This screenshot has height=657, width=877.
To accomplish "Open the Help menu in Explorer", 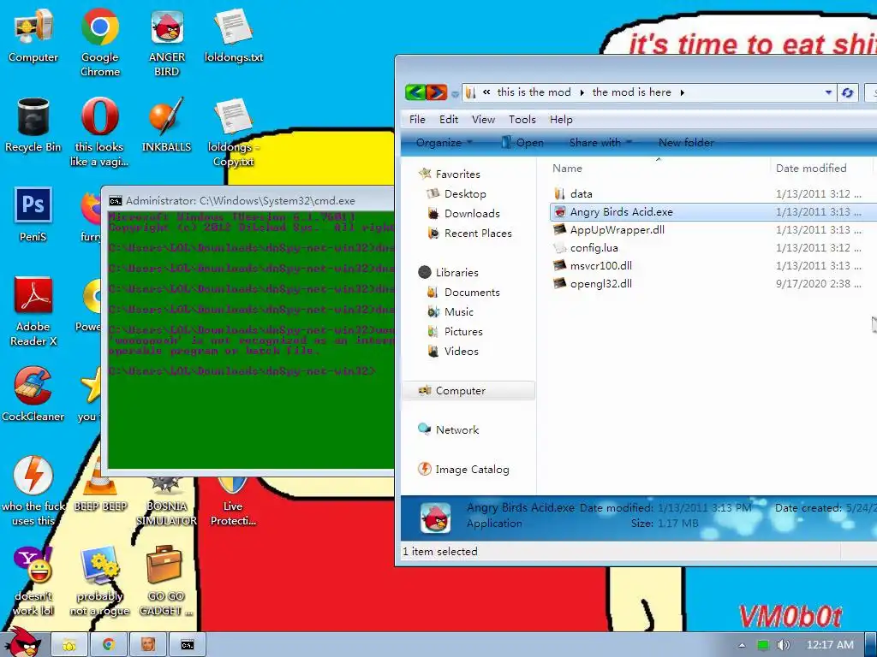I will click(561, 120).
